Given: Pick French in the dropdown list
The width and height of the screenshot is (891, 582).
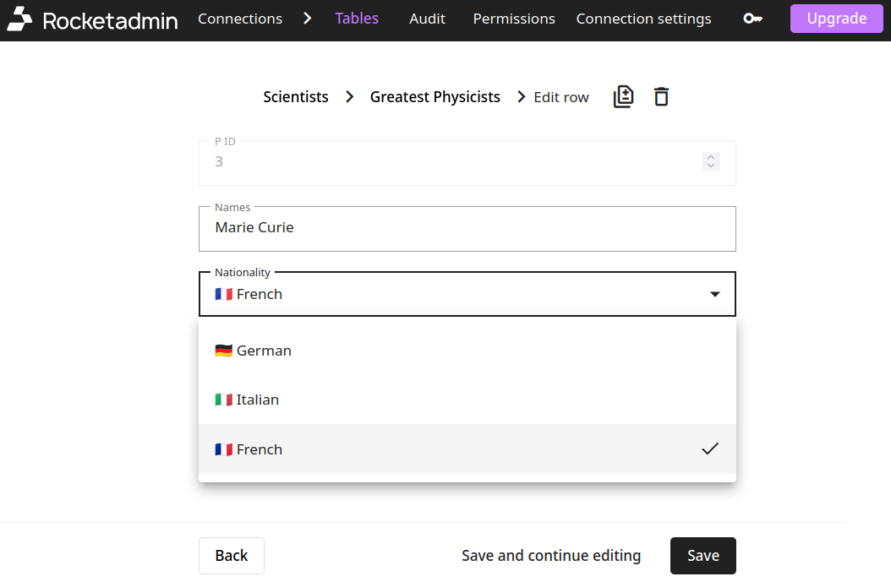Looking at the screenshot, I should click(467, 449).
